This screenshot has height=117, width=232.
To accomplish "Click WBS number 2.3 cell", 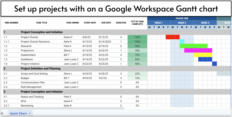I will [x=5, y=82].
